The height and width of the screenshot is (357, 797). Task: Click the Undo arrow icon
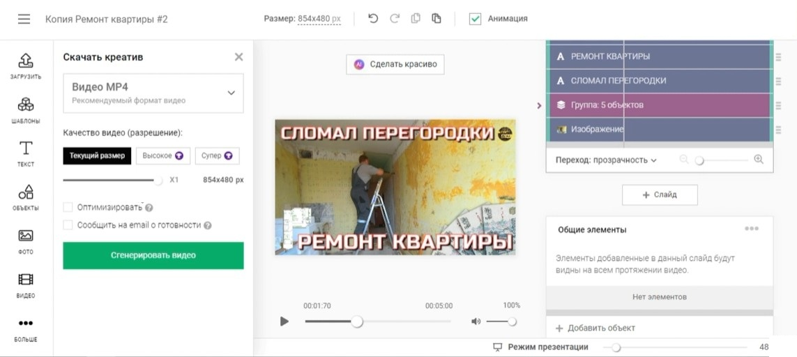373,18
